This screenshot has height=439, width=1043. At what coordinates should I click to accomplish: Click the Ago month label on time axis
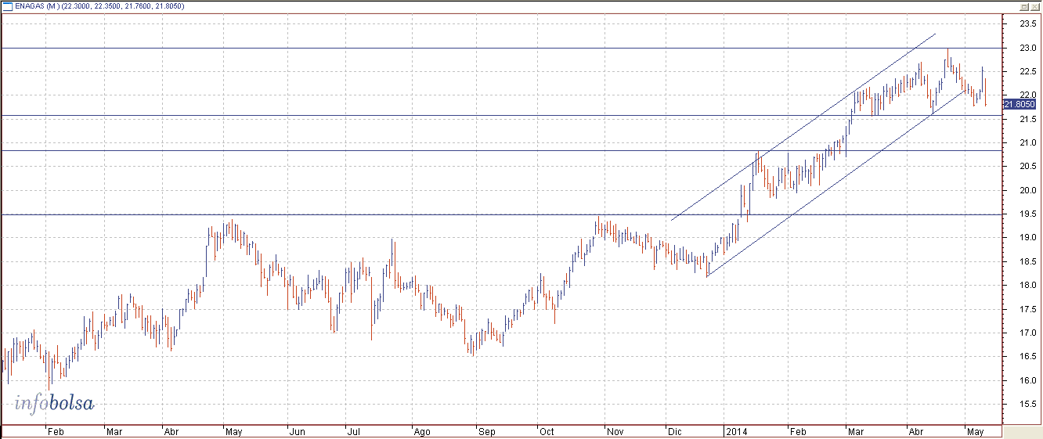tap(421, 432)
